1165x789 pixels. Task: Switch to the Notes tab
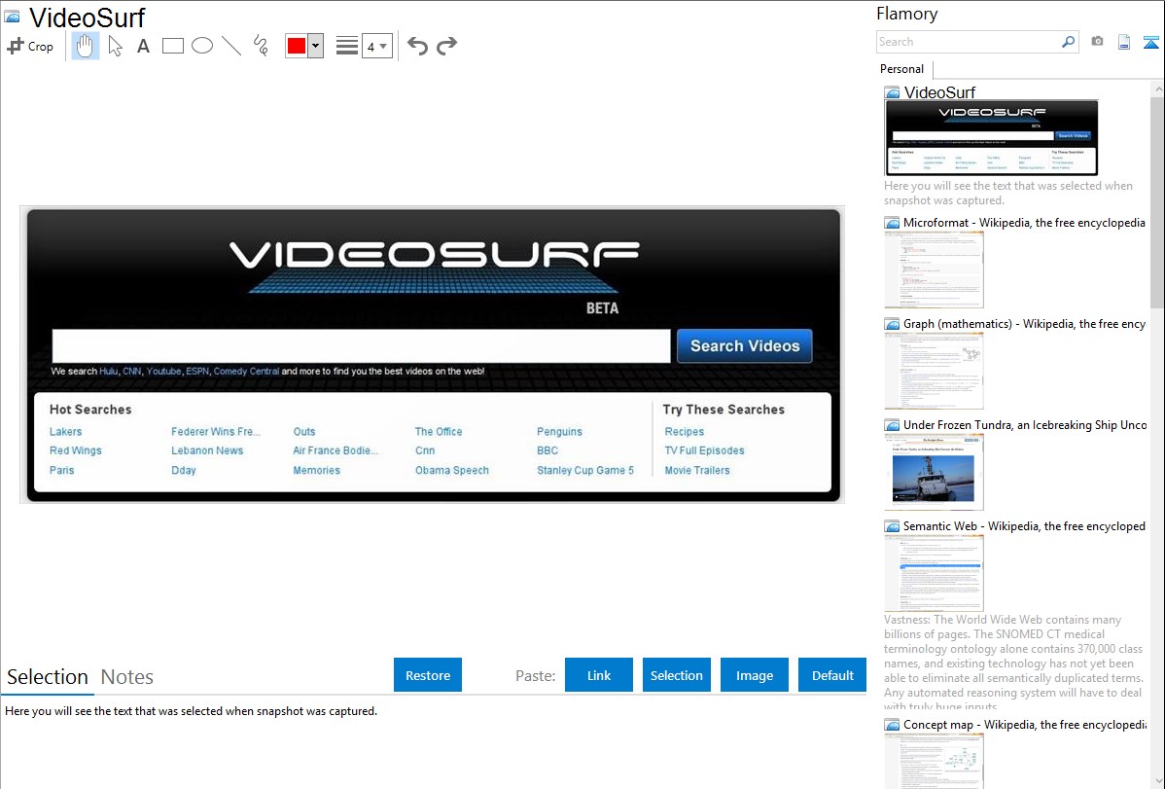(127, 677)
